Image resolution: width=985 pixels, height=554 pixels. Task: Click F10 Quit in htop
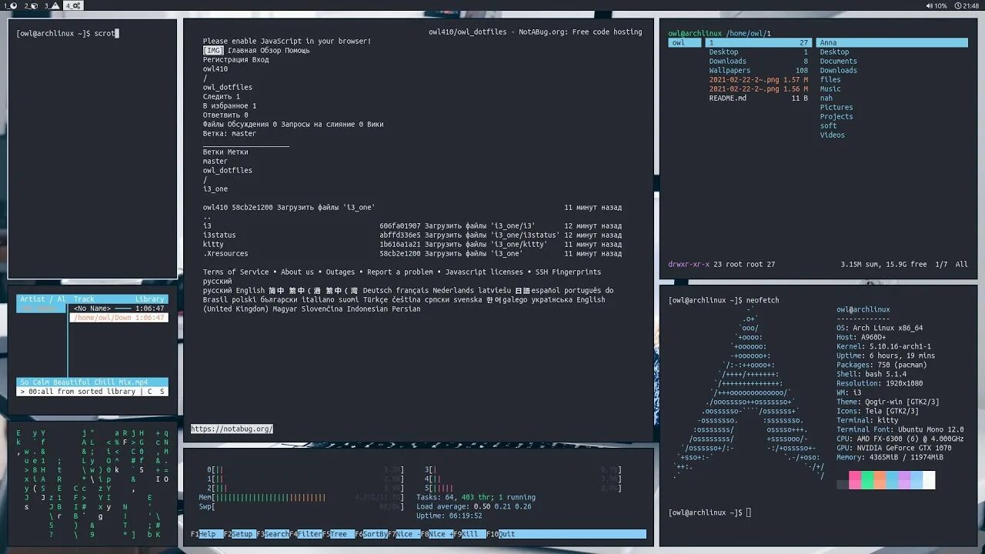[501, 534]
